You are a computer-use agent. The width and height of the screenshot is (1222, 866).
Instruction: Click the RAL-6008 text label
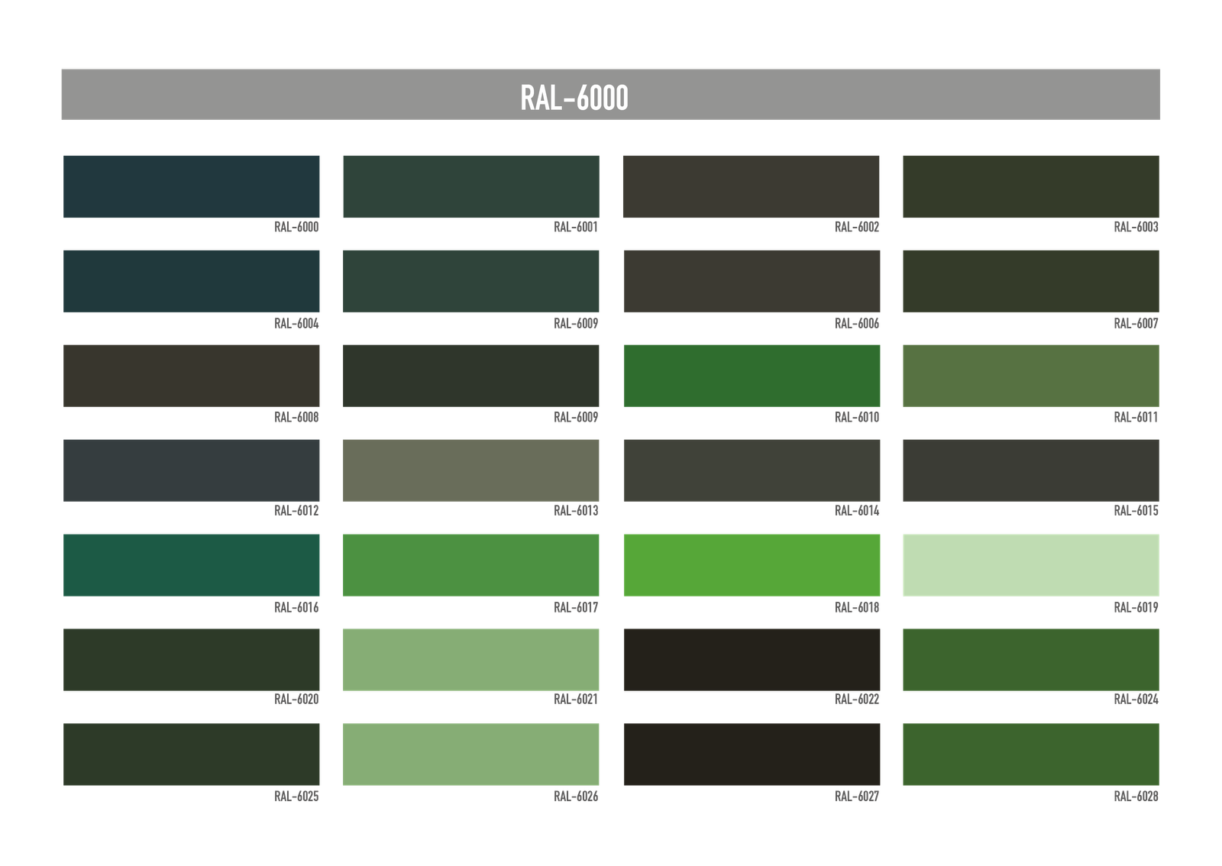pyautogui.click(x=296, y=417)
